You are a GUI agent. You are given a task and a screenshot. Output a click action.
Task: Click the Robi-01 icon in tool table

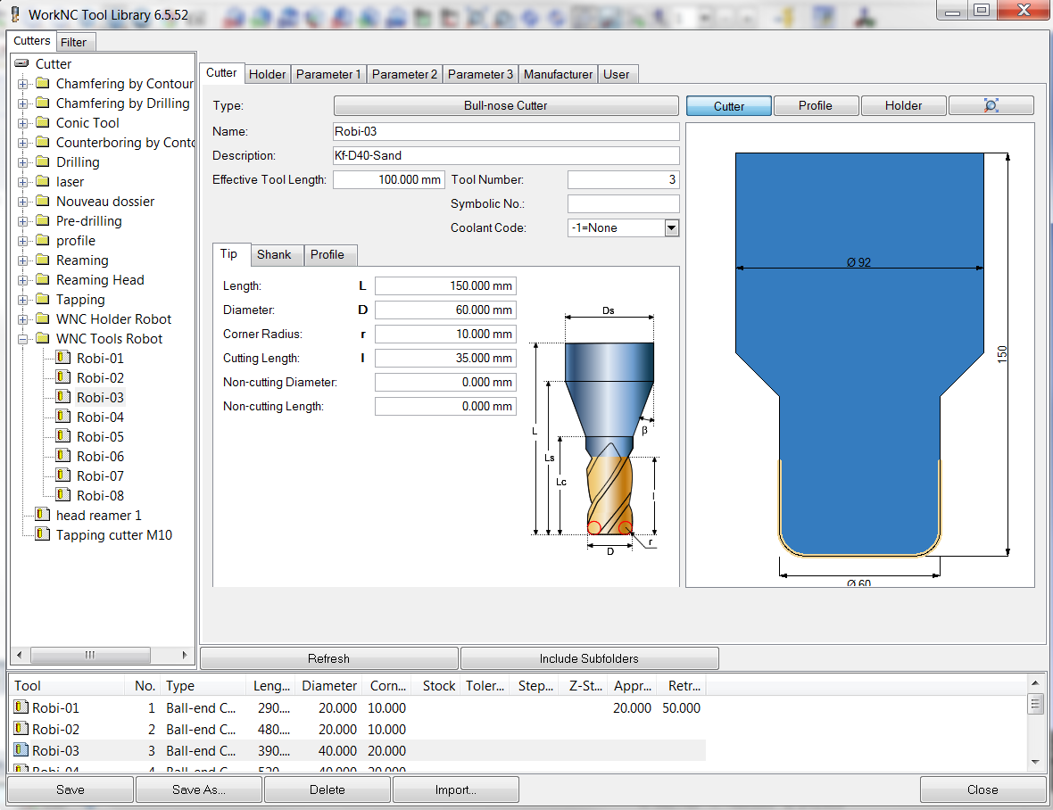pyautogui.click(x=21, y=707)
